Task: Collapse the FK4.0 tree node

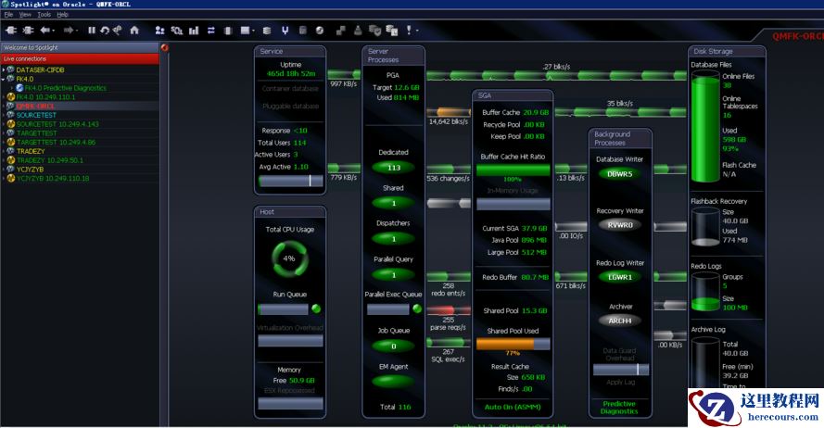Action: point(4,79)
